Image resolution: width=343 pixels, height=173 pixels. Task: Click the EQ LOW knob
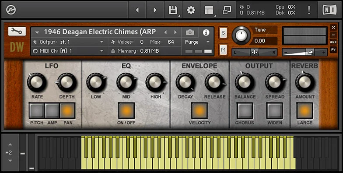[96, 82]
